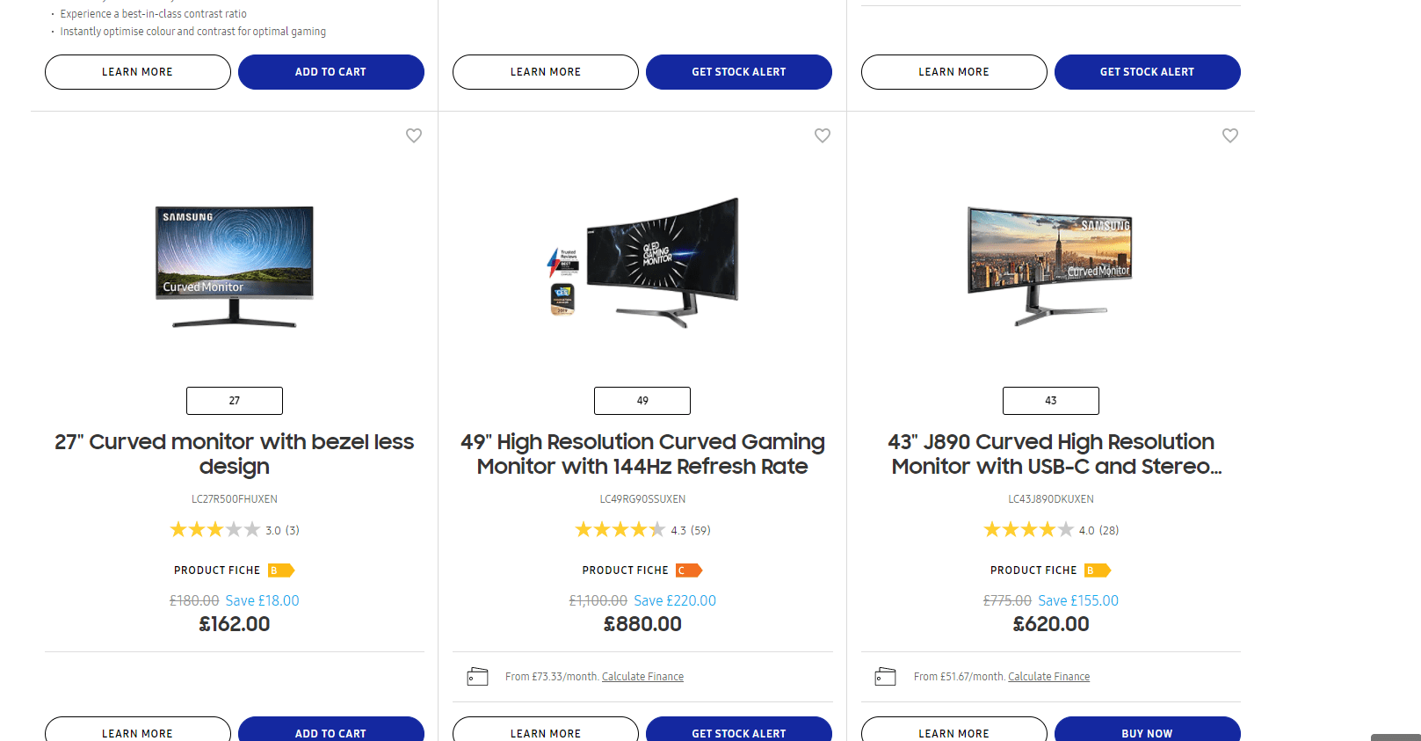Select the 49 size option box

[x=642, y=401]
